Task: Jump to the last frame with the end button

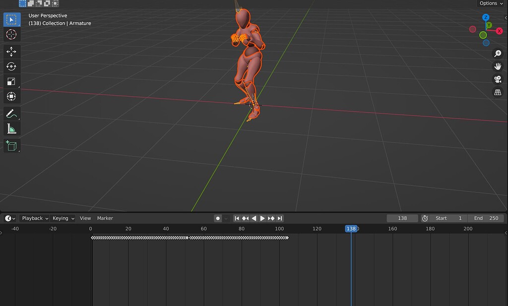Action: [279, 218]
